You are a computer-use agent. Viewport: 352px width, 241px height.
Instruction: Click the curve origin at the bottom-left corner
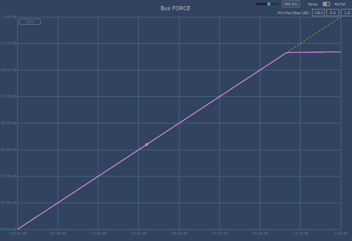point(18,229)
